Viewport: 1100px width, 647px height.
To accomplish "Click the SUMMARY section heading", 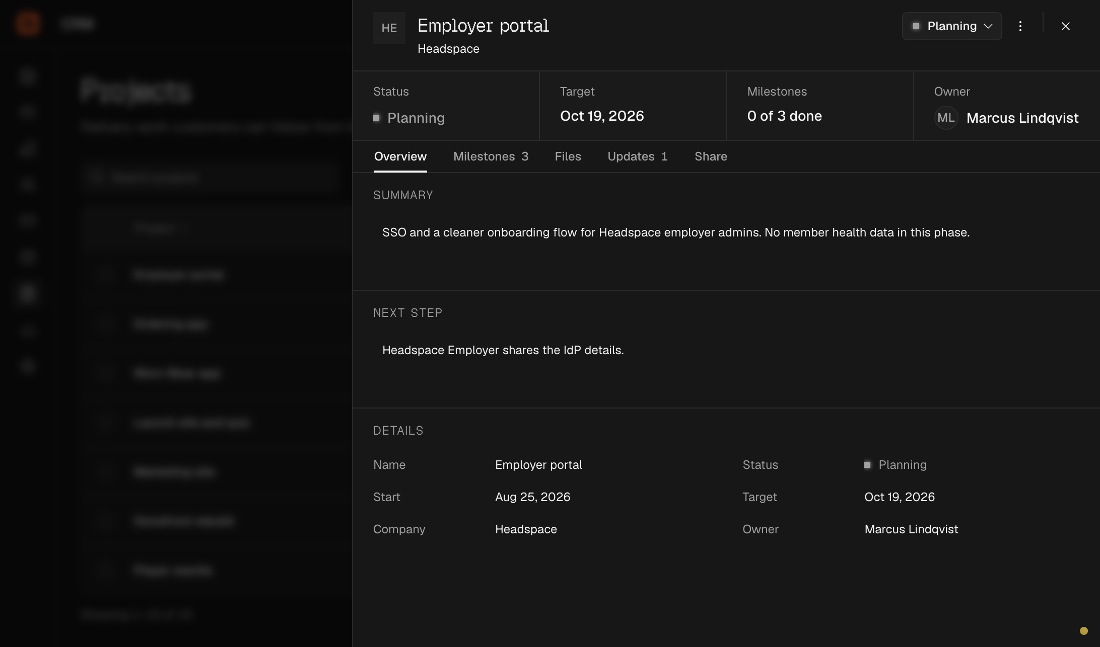I will point(403,195).
